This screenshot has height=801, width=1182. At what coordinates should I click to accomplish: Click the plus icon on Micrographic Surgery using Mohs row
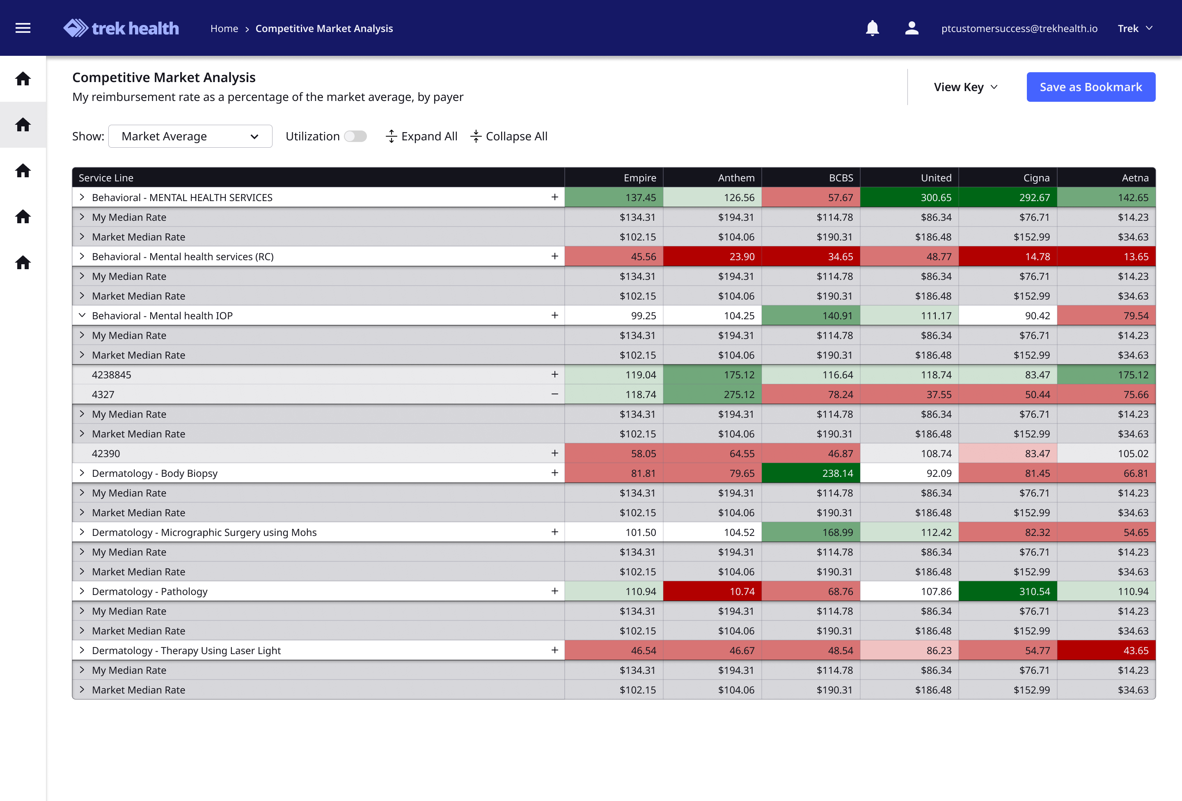[x=554, y=532]
